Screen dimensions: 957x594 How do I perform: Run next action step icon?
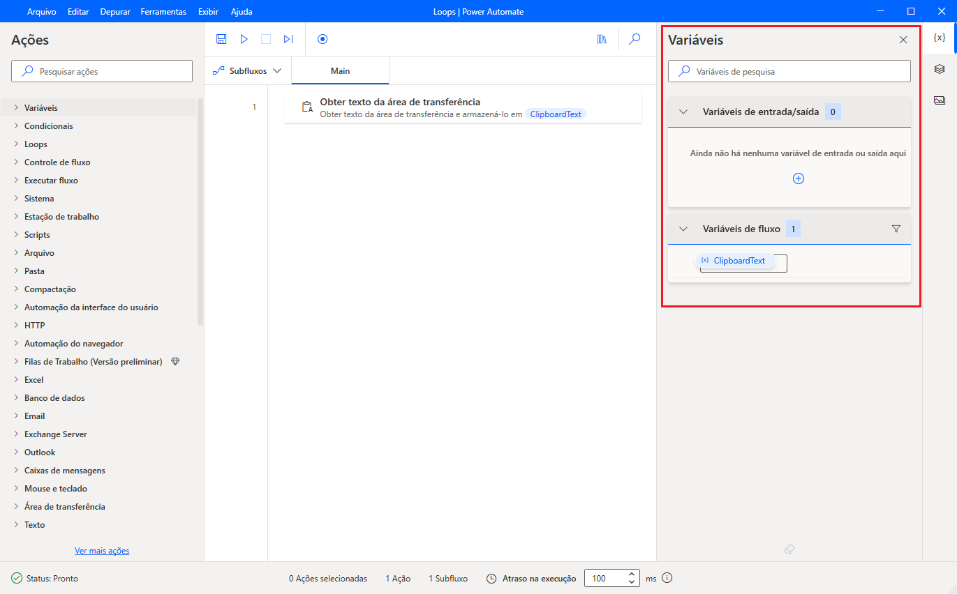point(288,40)
